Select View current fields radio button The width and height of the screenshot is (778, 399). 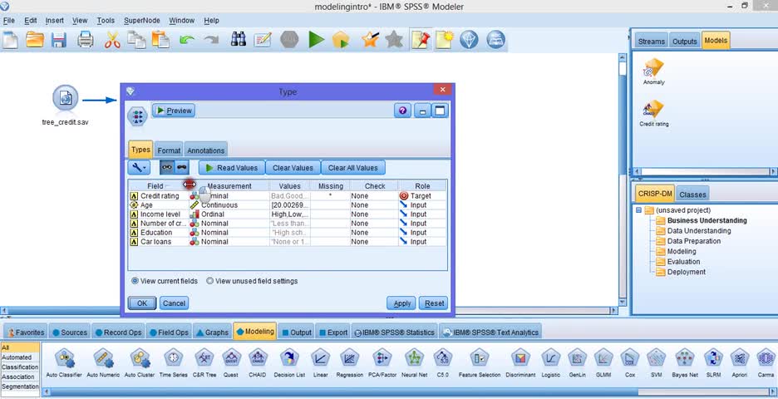pyautogui.click(x=135, y=281)
